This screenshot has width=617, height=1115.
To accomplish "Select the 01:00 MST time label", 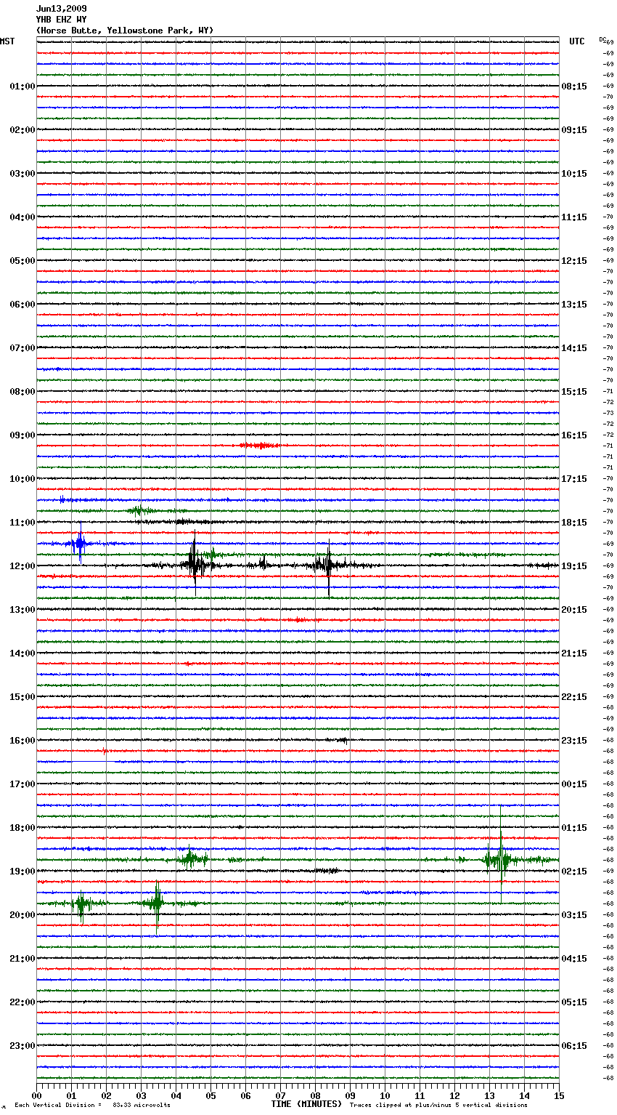I will pos(23,86).
